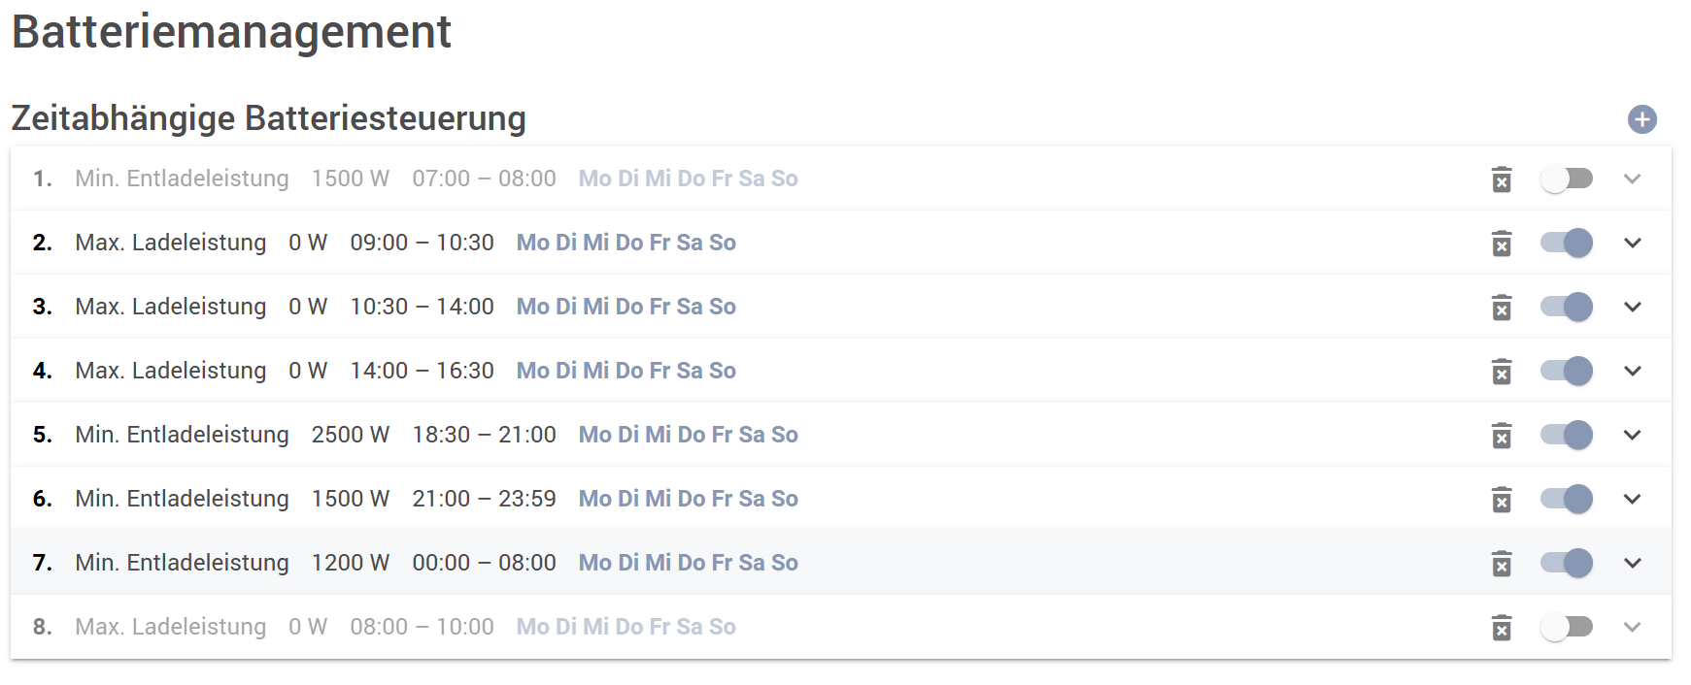Screen dimensions: 1691x685
Task: Delete rule 5 with 2500 W discharge
Action: (x=1502, y=436)
